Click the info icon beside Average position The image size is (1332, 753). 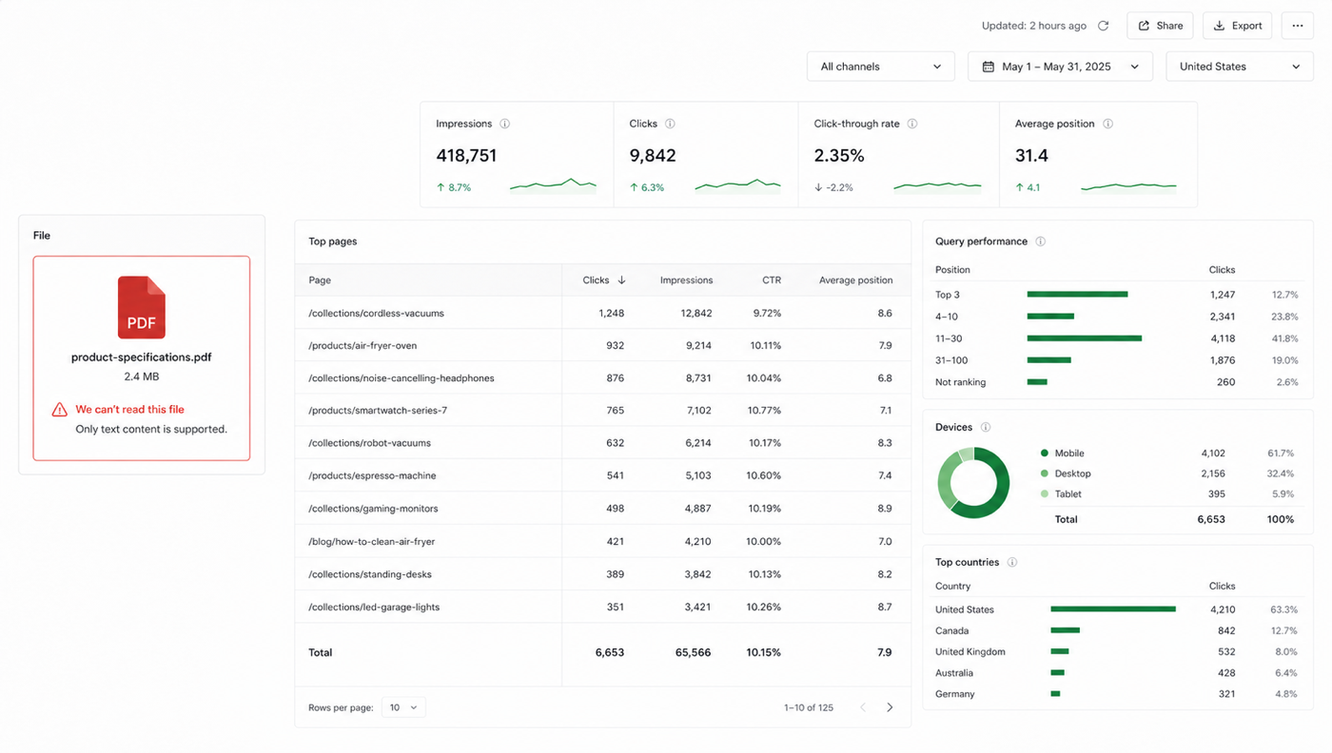click(1107, 124)
